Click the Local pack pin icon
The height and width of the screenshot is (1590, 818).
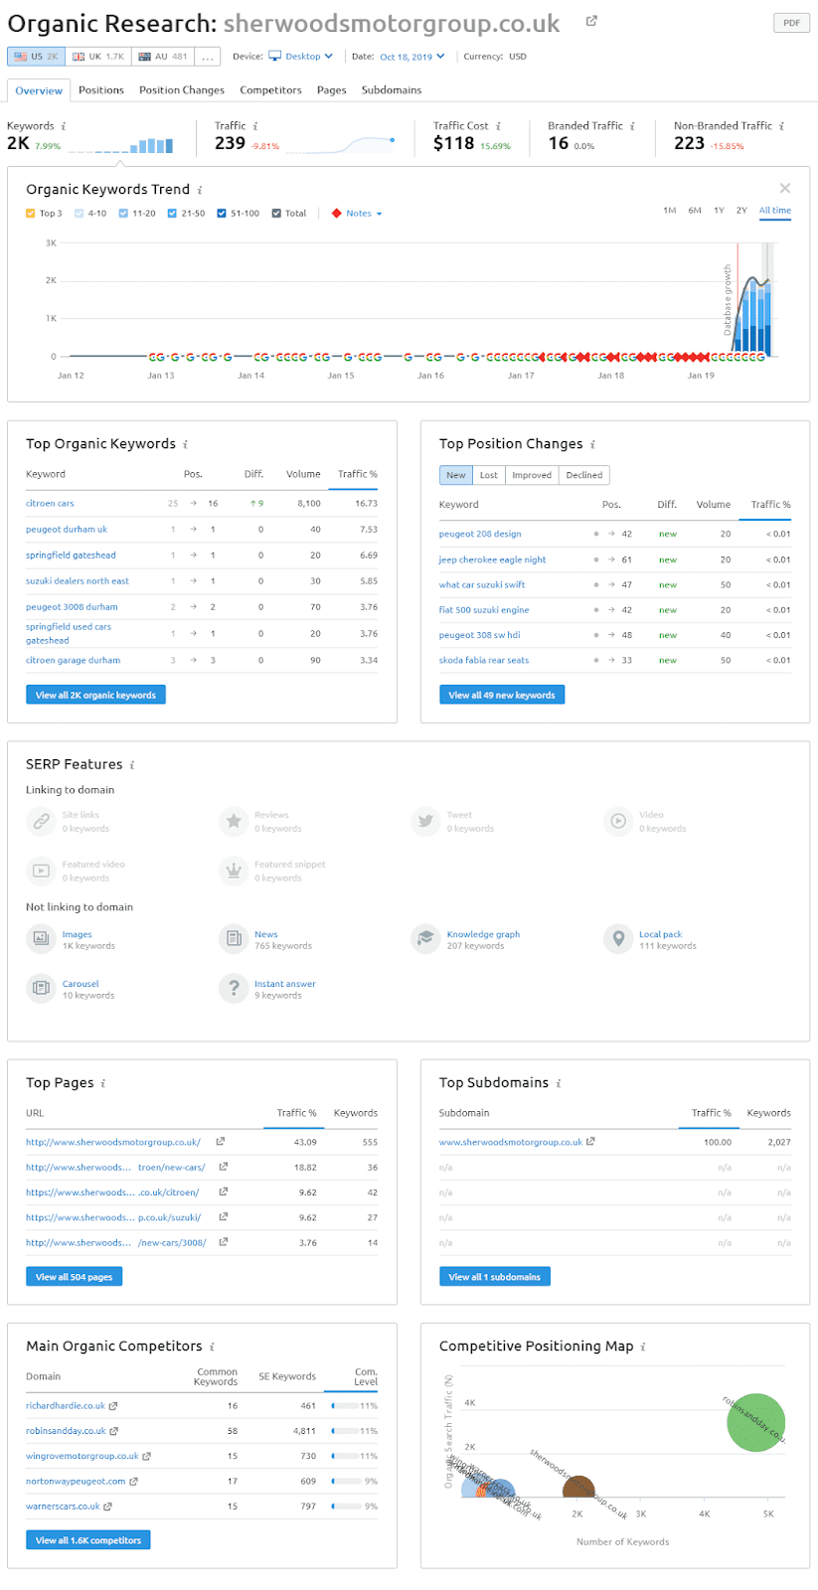tap(618, 939)
